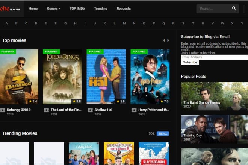
Task: Filter movies by letter B
Action: (x=16, y=23)
